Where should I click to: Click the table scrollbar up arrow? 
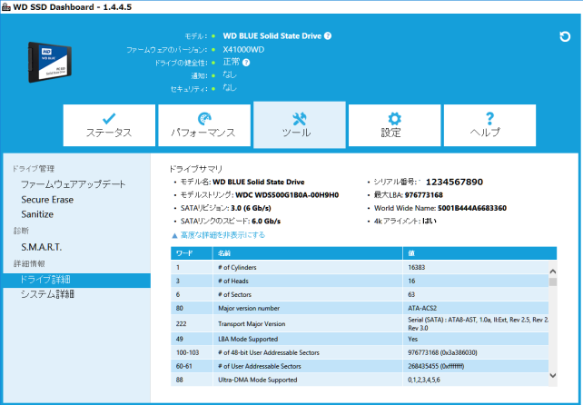pos(553,272)
